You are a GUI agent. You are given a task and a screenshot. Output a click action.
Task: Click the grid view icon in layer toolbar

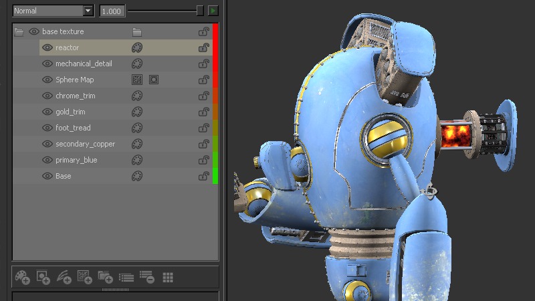pyautogui.click(x=168, y=277)
